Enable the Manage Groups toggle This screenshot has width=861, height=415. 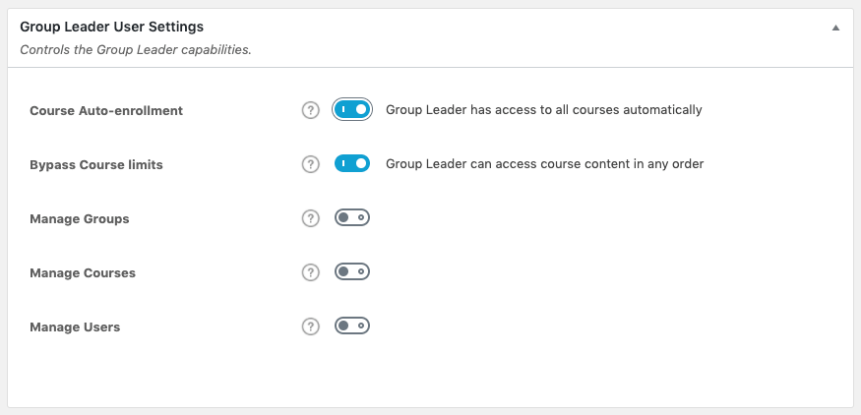tap(352, 218)
